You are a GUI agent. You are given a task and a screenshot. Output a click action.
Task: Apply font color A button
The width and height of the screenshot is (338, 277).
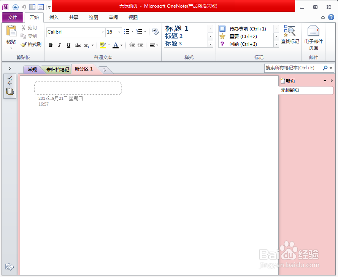116,45
